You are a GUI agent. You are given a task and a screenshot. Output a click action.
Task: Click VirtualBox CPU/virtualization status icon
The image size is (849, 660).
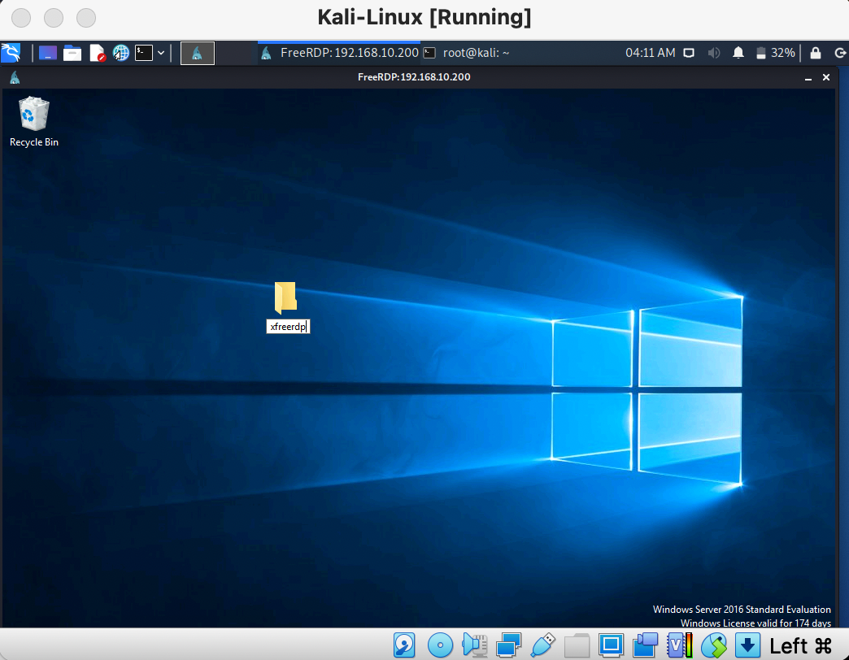680,645
